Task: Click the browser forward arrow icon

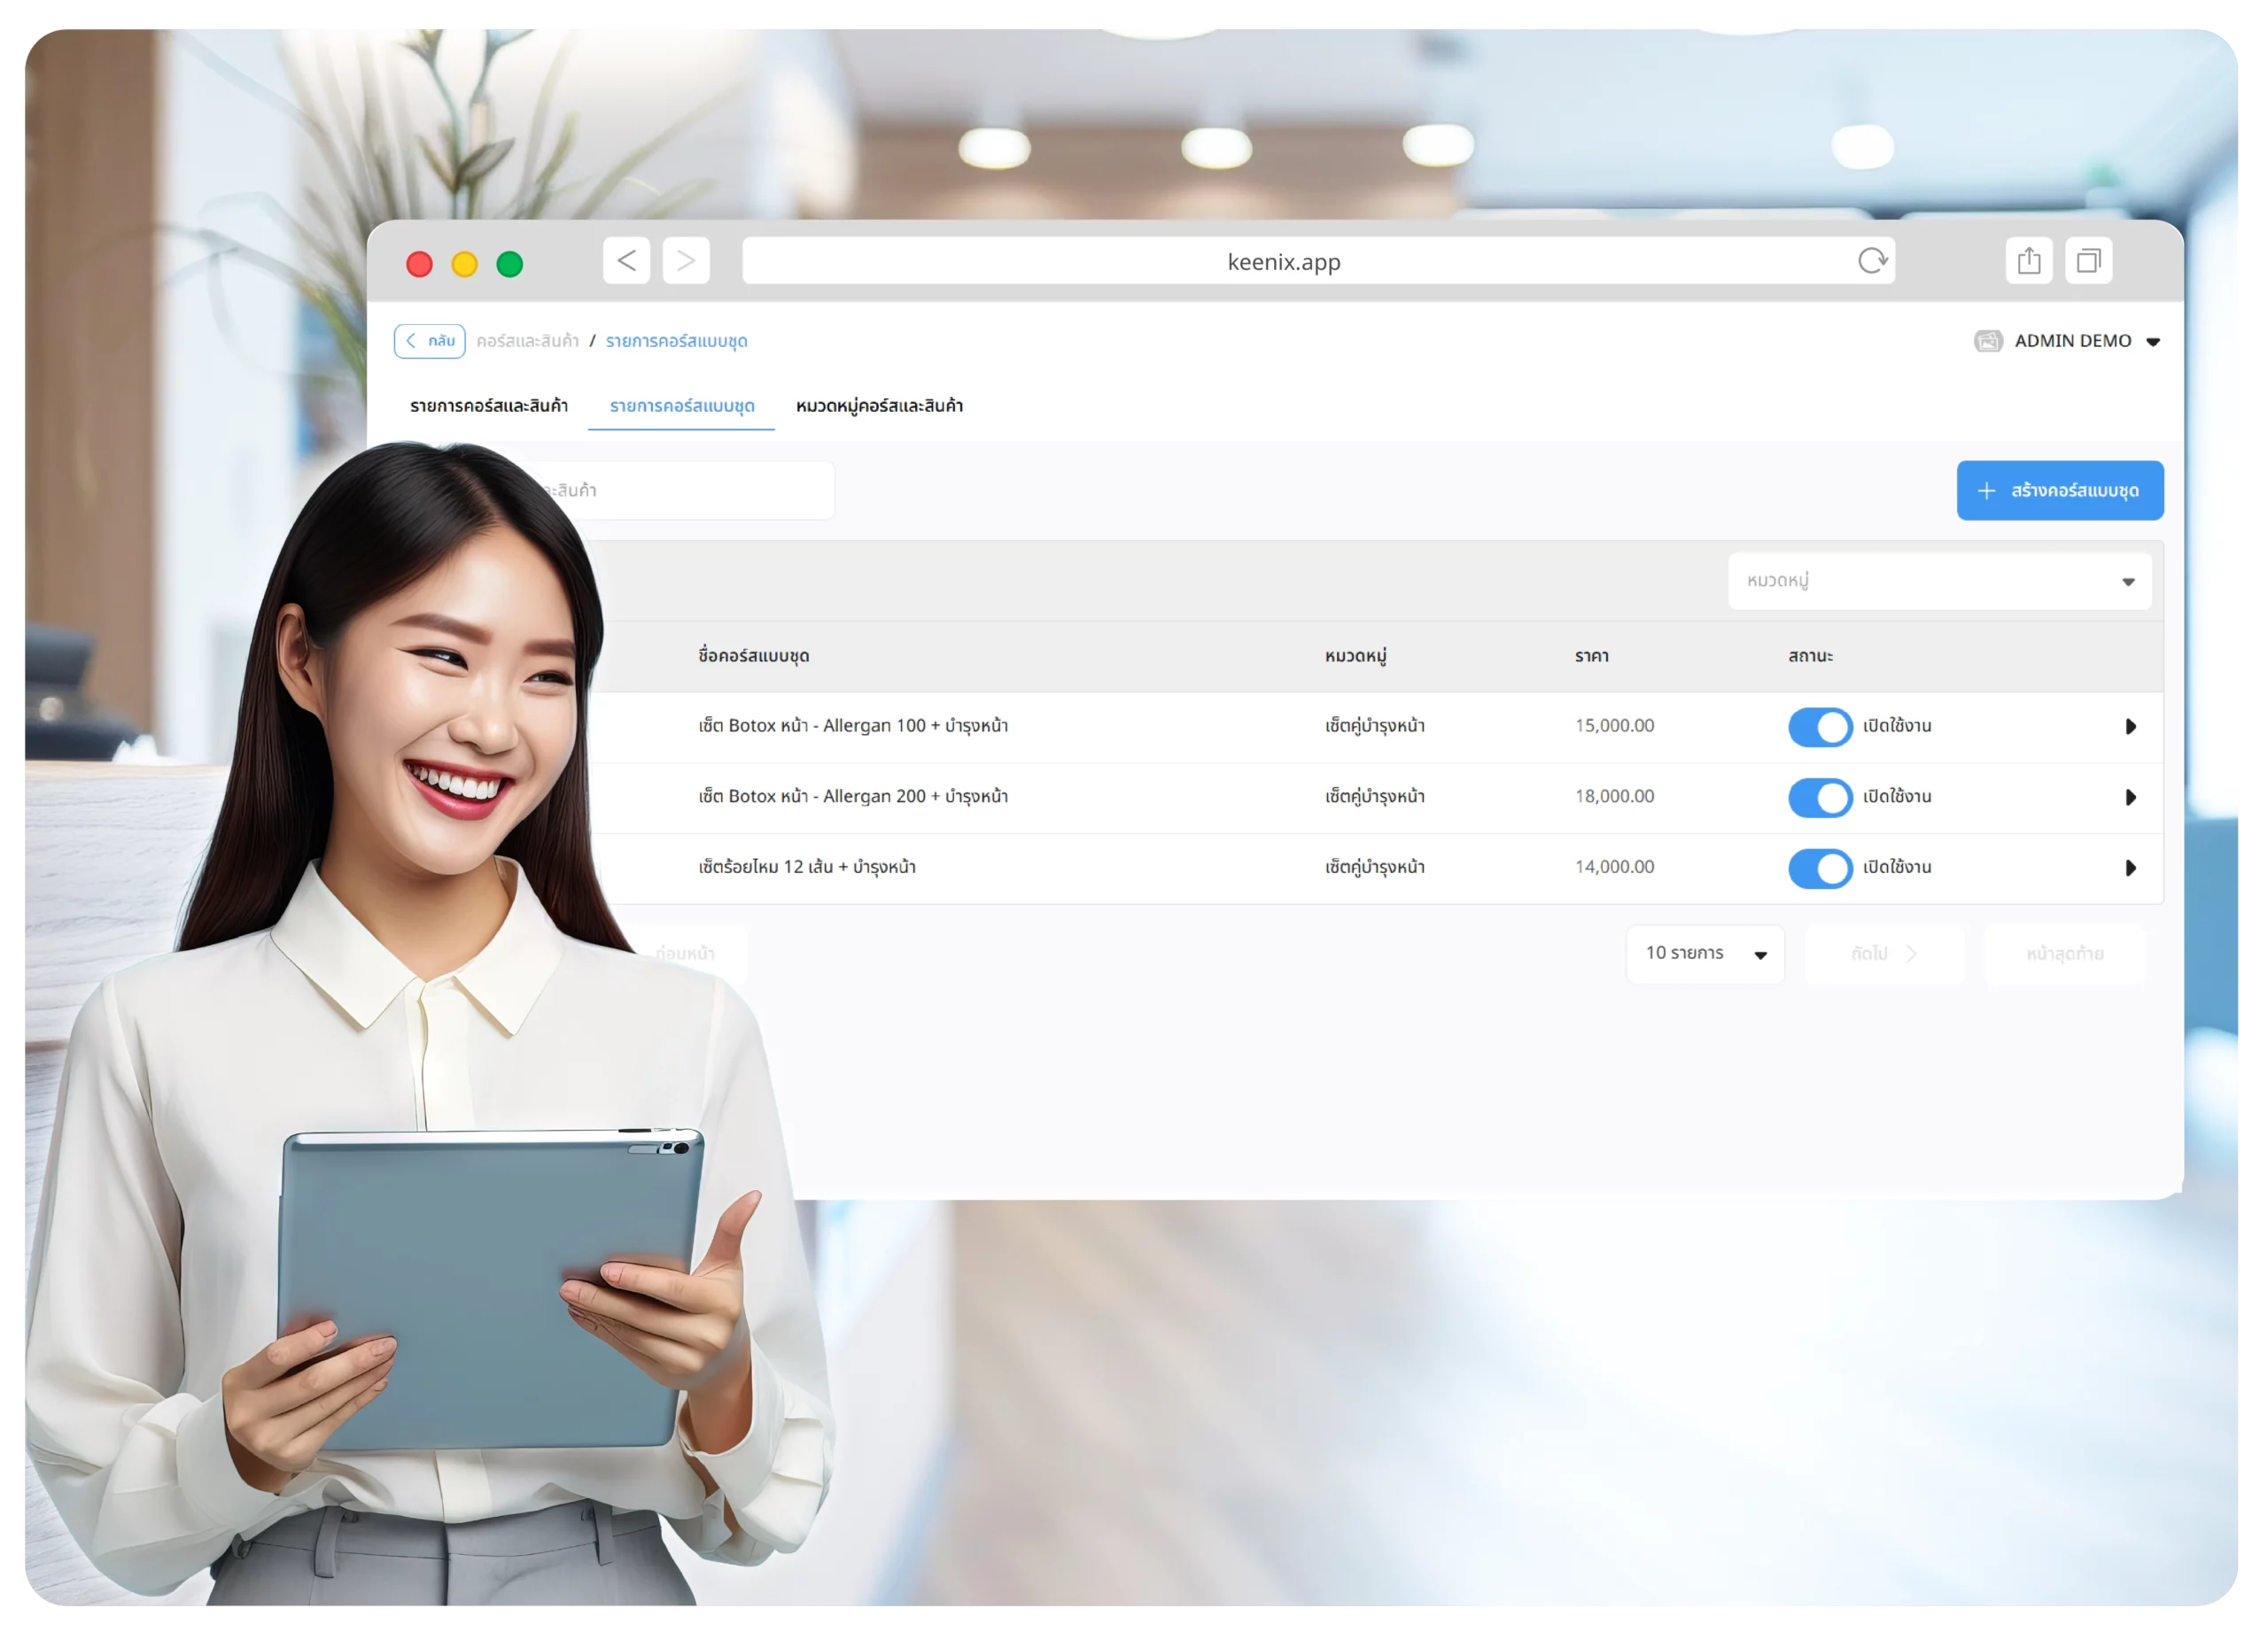Action: [x=686, y=261]
